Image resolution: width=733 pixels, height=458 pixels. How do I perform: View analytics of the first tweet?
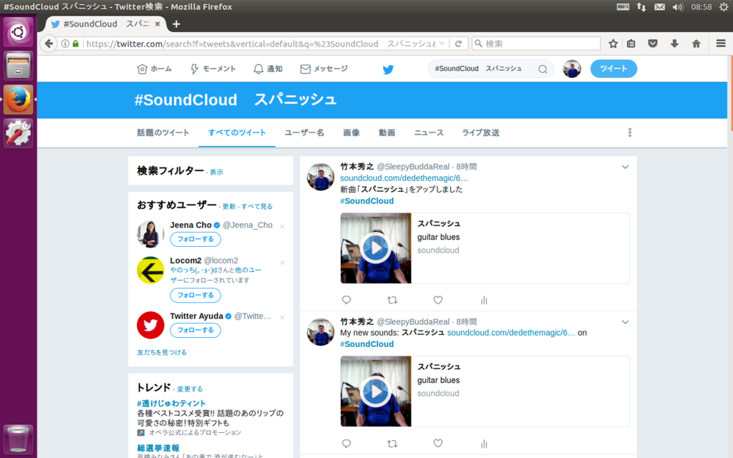click(x=484, y=300)
